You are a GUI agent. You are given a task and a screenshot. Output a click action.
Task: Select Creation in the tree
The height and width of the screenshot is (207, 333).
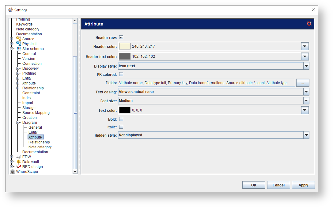pos(29,117)
